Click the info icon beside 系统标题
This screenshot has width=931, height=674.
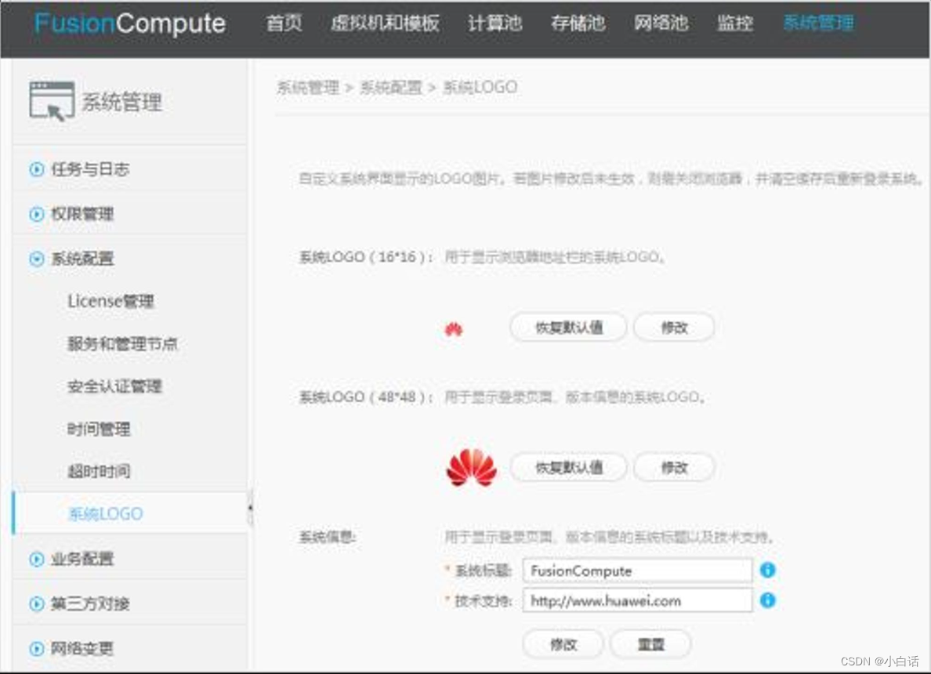(x=768, y=570)
